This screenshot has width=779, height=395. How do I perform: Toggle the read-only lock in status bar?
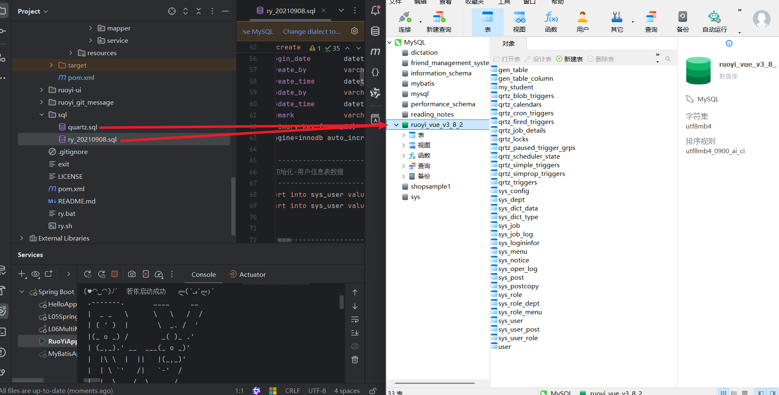tap(373, 390)
